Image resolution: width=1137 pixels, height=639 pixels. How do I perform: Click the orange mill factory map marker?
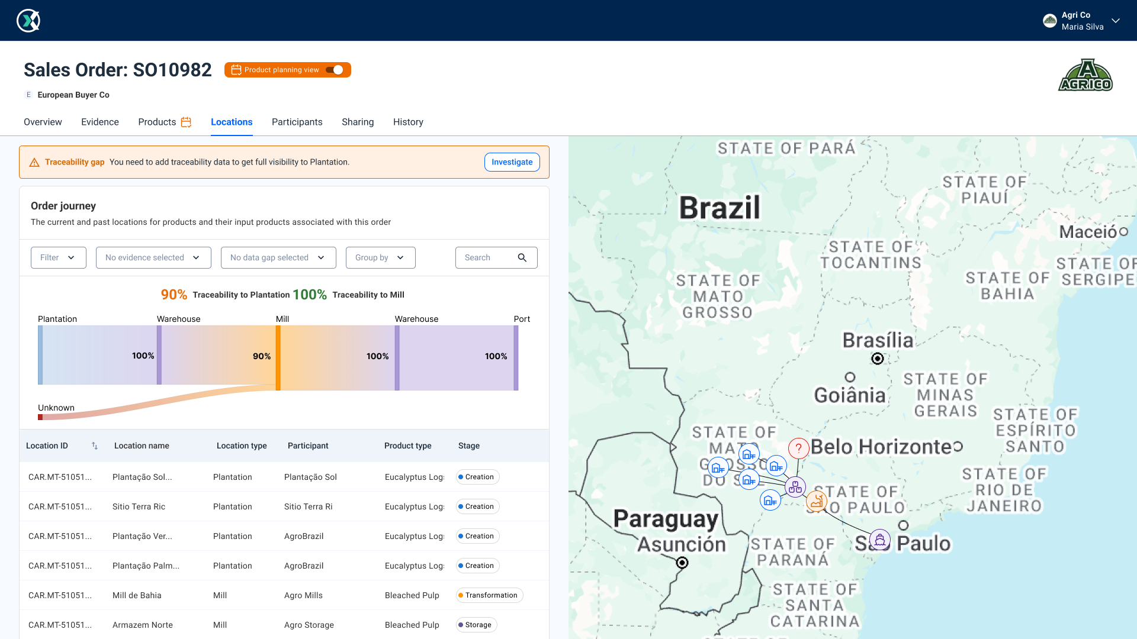click(x=816, y=501)
